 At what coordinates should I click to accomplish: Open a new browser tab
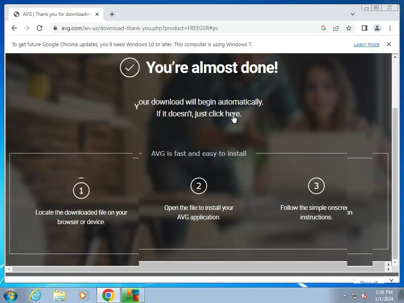112,14
